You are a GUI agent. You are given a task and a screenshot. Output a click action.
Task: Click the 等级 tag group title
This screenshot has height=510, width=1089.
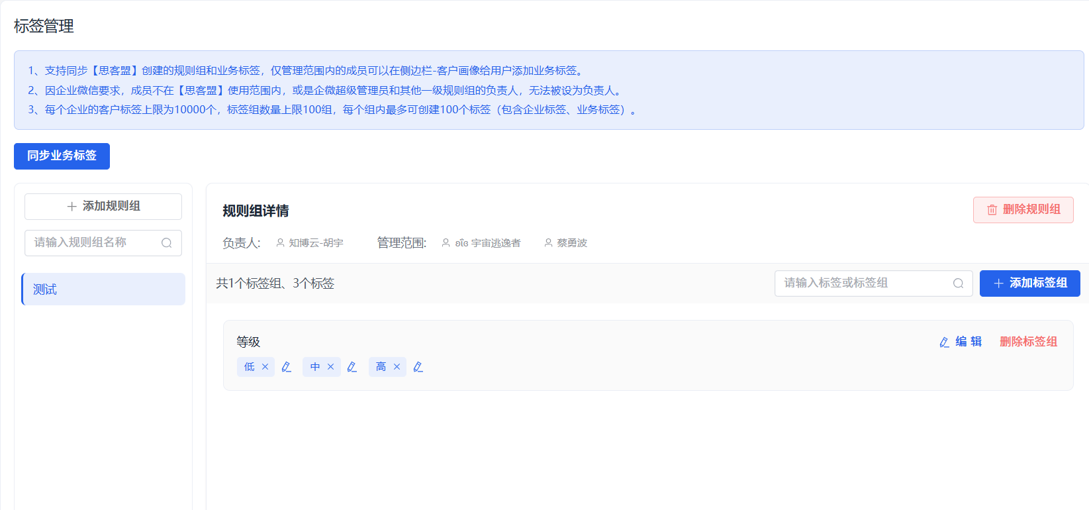click(x=248, y=342)
